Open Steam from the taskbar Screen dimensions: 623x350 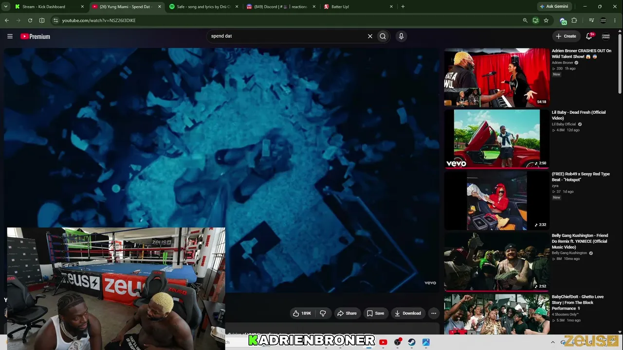pyautogui.click(x=412, y=342)
